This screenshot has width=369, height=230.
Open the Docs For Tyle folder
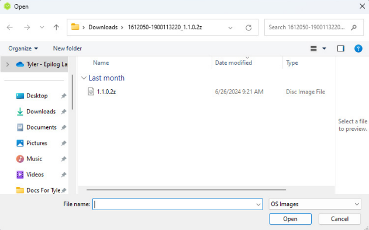point(43,190)
